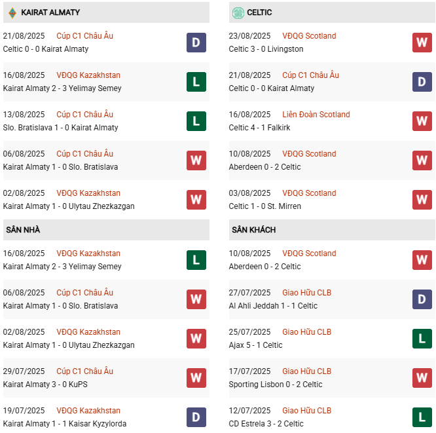Click the W badge for Kairat Almaty 3 - 0 KuPS

[196, 378]
